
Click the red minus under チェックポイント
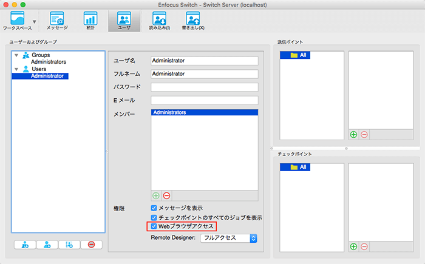[364, 246]
